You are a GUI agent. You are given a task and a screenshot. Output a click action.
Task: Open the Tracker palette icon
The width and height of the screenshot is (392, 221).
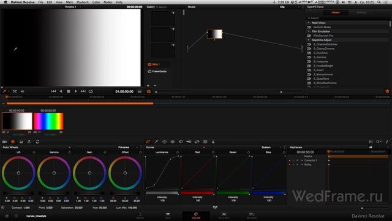173,142
